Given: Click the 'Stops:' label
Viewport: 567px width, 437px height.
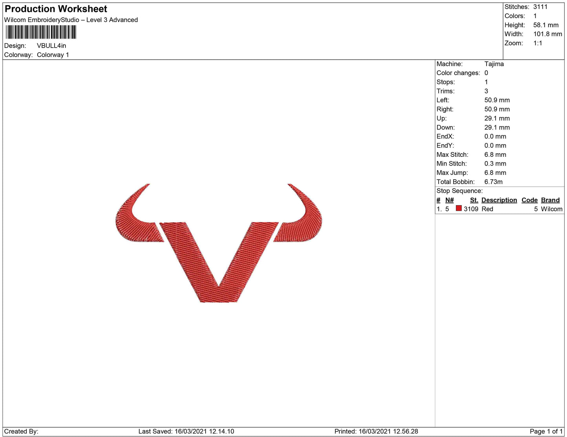Looking at the screenshot, I should click(446, 82).
